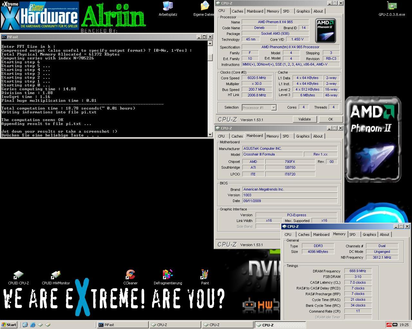Click the motherboard model Crosshair III Formula
Screen dimensions: 412x329
pyautogui.click(x=272, y=154)
